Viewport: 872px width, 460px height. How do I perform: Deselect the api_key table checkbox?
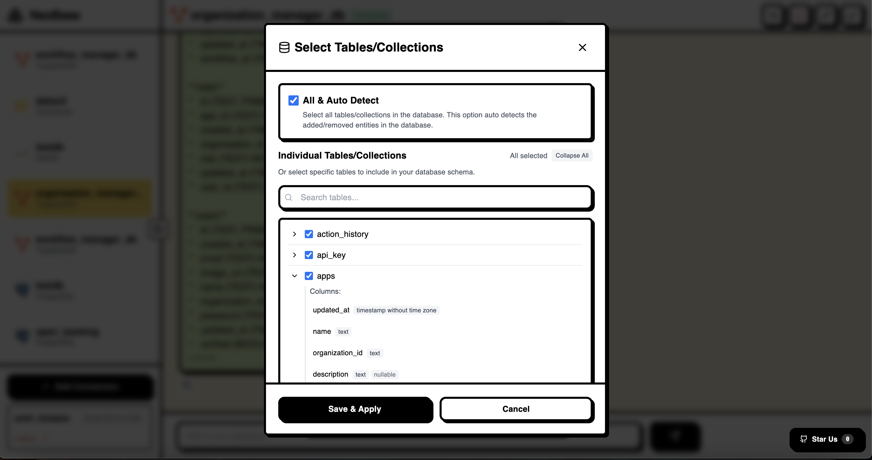309,255
